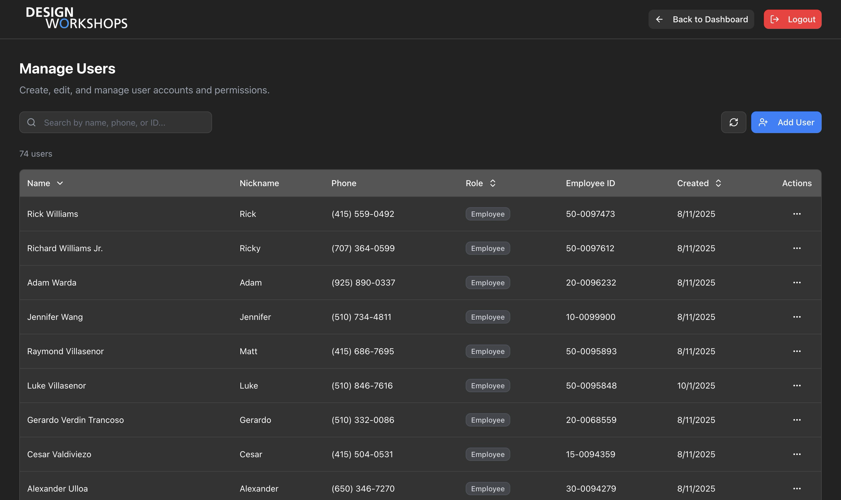Open the actions menu for Jennifer Wang
The height and width of the screenshot is (500, 841).
[797, 317]
